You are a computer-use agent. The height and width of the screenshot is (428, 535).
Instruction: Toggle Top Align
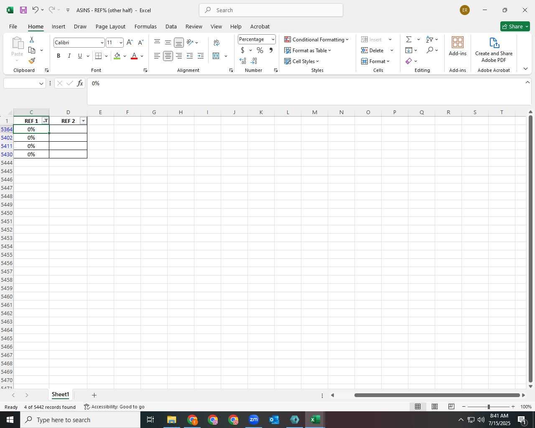pyautogui.click(x=157, y=42)
